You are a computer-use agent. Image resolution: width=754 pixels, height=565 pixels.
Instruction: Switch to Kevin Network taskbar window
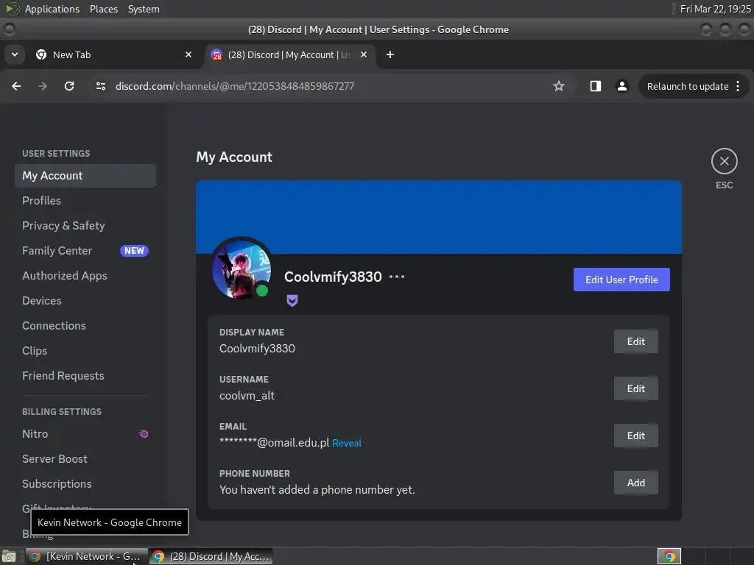[x=87, y=556]
